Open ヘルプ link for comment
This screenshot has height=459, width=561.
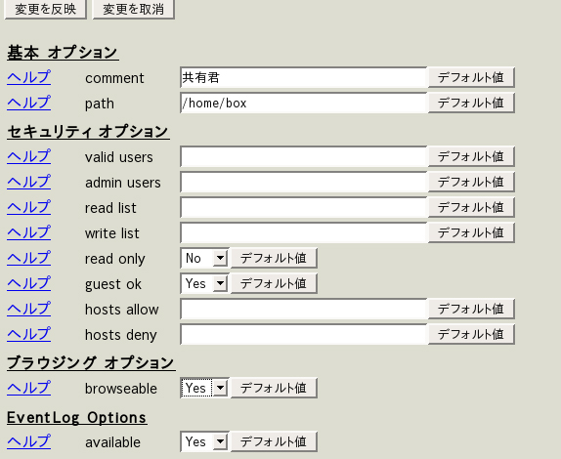tap(28, 77)
